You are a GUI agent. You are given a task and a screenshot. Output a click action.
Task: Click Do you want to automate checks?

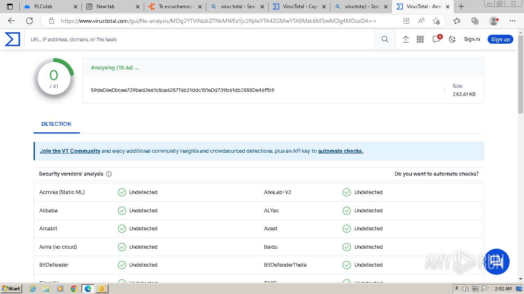pos(436,174)
